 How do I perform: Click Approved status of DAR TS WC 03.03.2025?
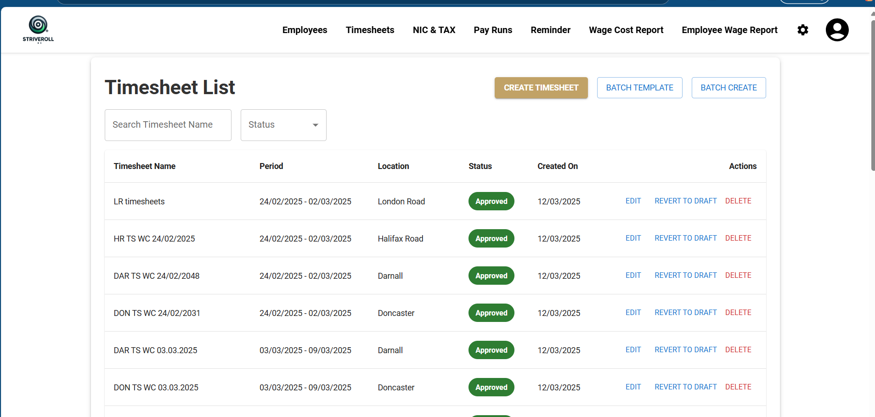point(491,350)
